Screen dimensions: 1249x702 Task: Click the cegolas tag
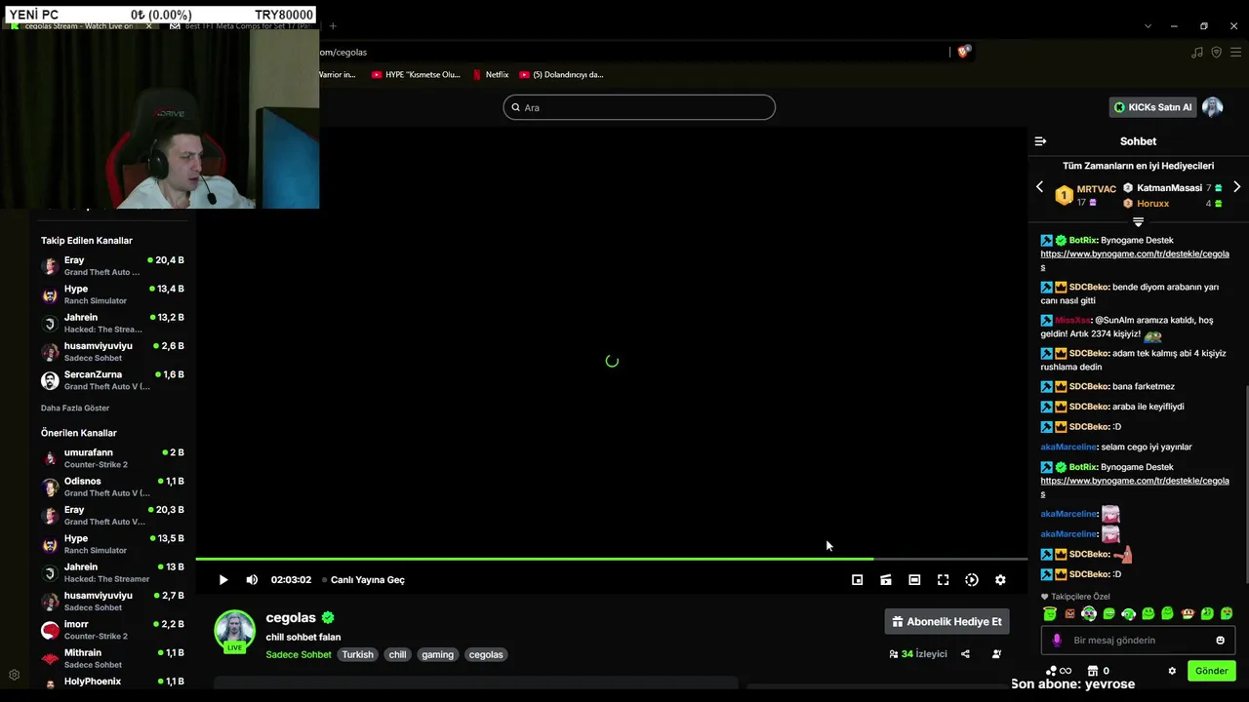(x=486, y=654)
